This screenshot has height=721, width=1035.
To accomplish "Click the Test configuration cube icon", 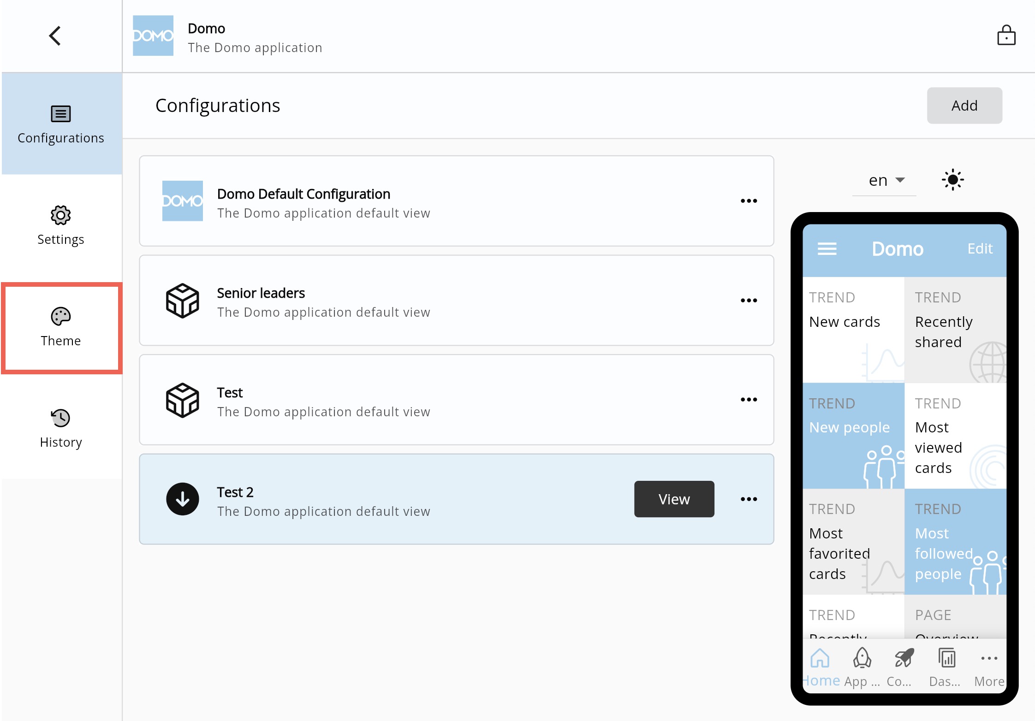I will [x=183, y=400].
